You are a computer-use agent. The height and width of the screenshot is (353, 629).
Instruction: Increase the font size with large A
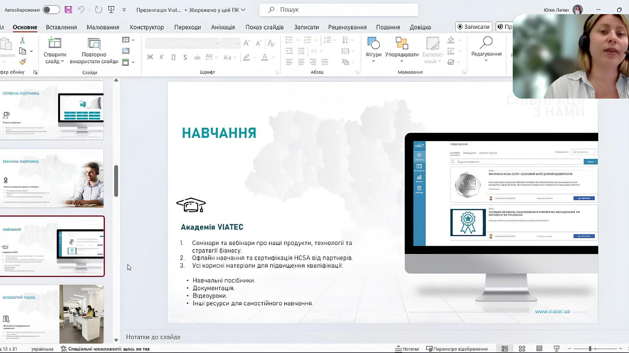point(247,43)
